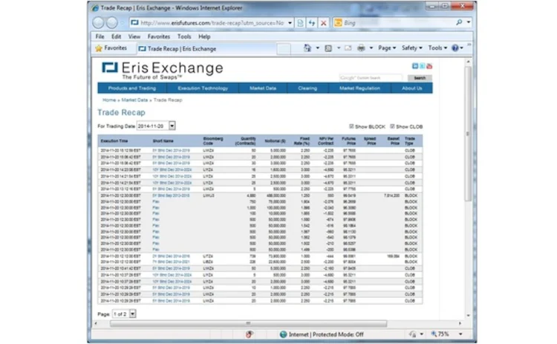Open the zoom level dropdown arrow

click(x=460, y=334)
